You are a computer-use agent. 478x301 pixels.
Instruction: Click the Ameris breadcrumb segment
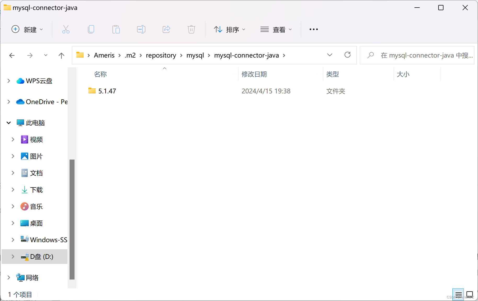[104, 55]
